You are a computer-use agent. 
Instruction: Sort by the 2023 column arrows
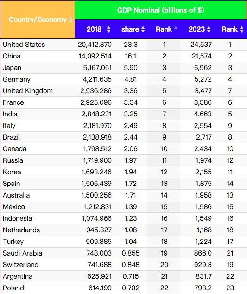pyautogui.click(x=209, y=29)
